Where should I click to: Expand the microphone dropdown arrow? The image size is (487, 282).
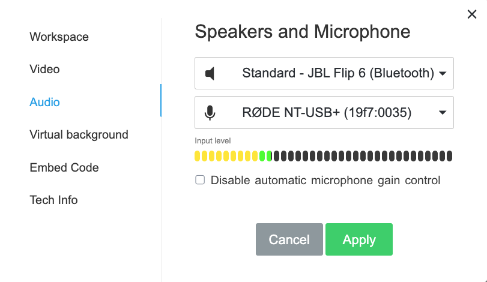pos(443,113)
